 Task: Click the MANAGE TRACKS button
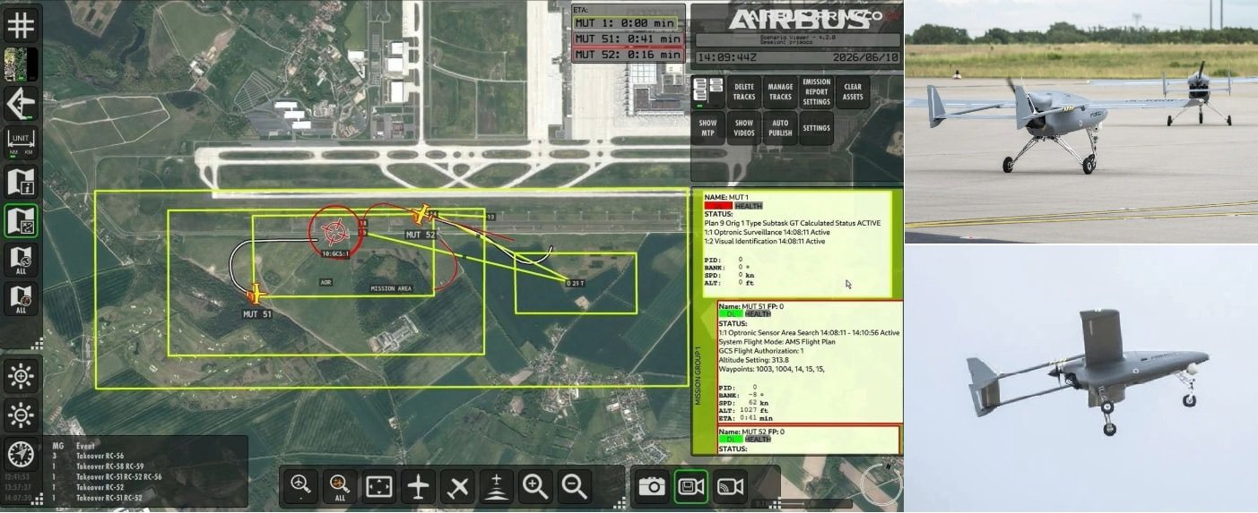(x=780, y=91)
